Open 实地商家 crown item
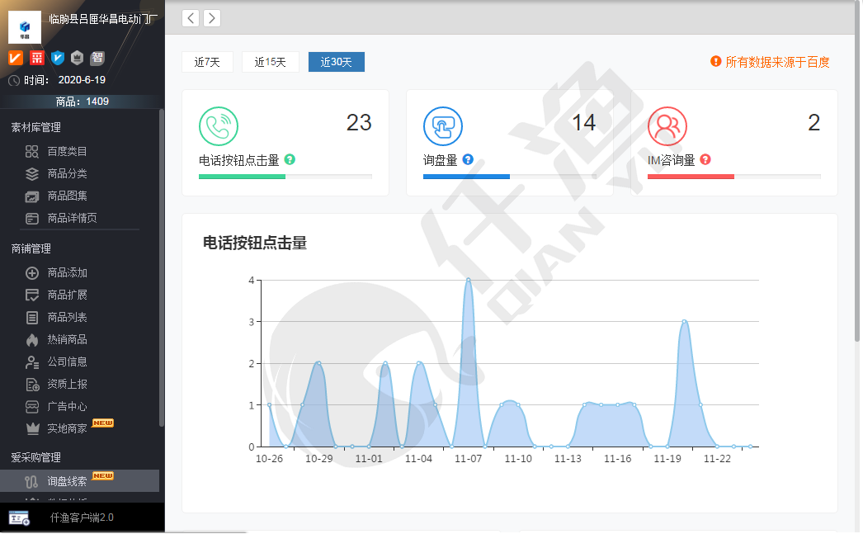863x534 pixels. pyautogui.click(x=66, y=428)
